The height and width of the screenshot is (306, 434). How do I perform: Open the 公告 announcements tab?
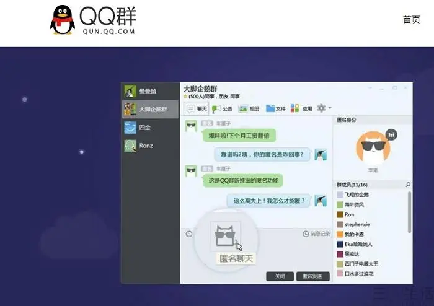[222, 108]
